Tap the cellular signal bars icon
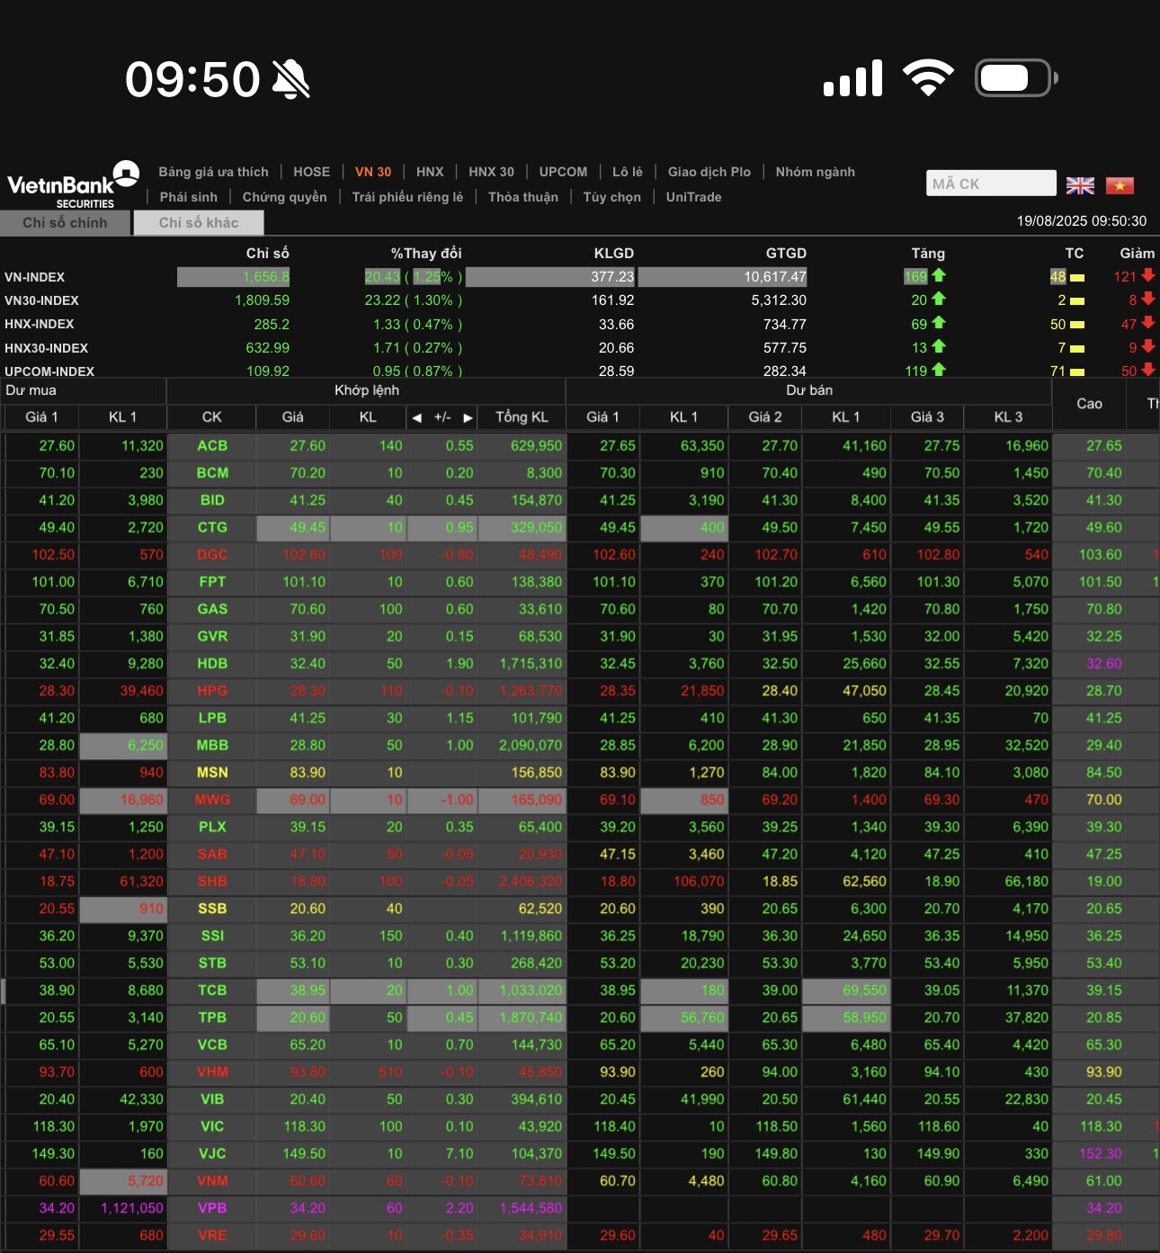Image resolution: width=1160 pixels, height=1253 pixels. [x=852, y=79]
